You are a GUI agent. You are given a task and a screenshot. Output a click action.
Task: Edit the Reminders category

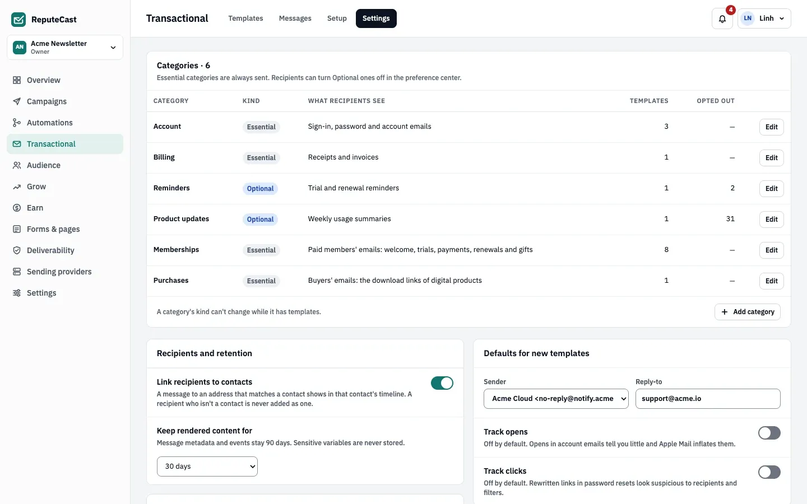click(772, 189)
